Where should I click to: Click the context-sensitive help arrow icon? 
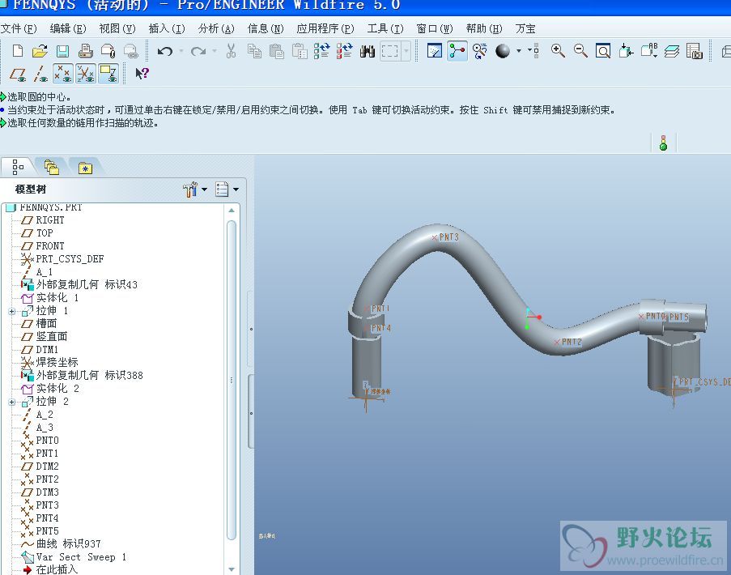point(142,74)
